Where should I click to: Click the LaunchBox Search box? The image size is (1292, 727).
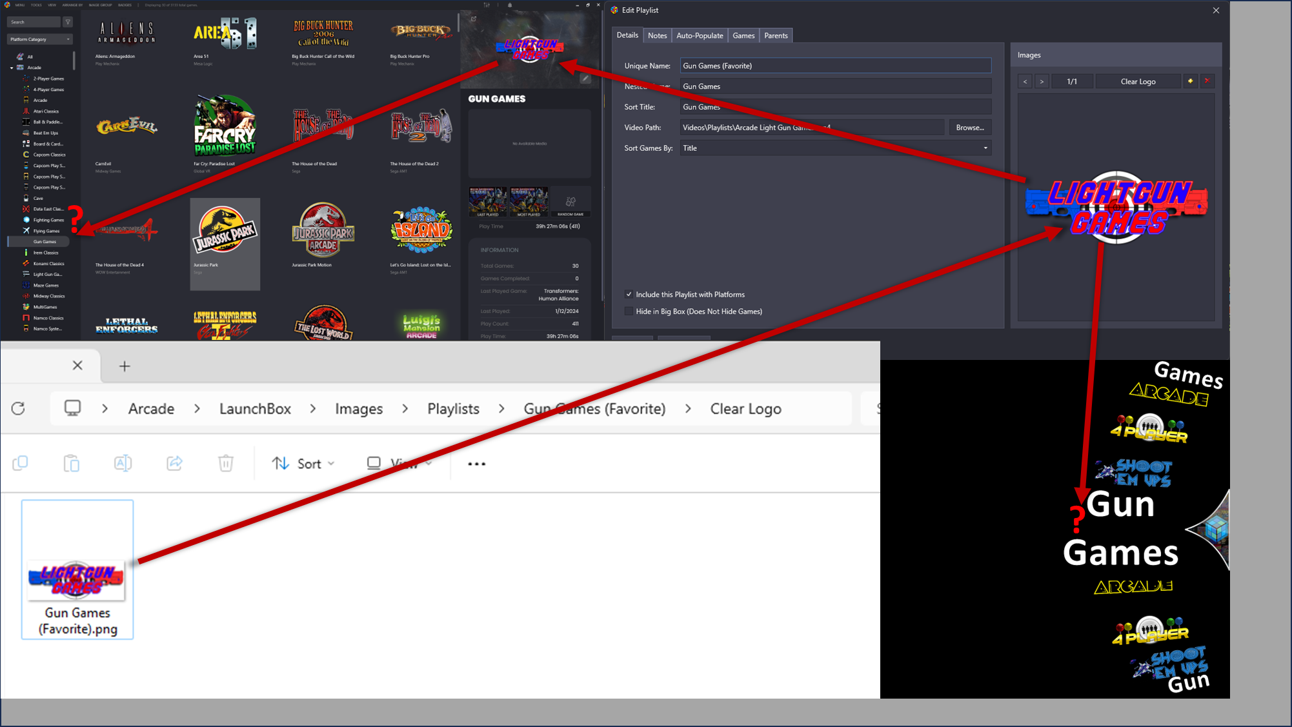click(x=34, y=22)
